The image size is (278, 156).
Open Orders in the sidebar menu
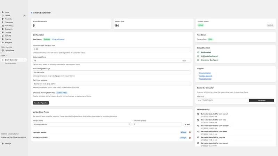[x=7, y=16]
